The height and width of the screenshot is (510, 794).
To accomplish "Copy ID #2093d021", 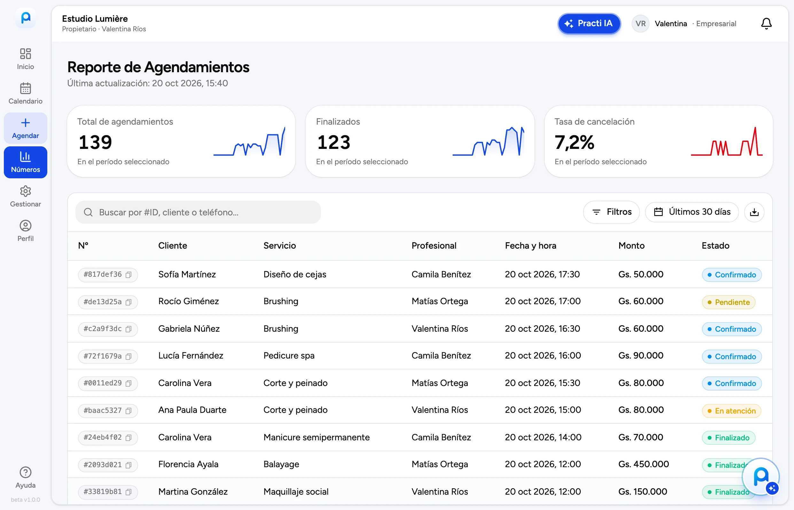I will click(128, 465).
